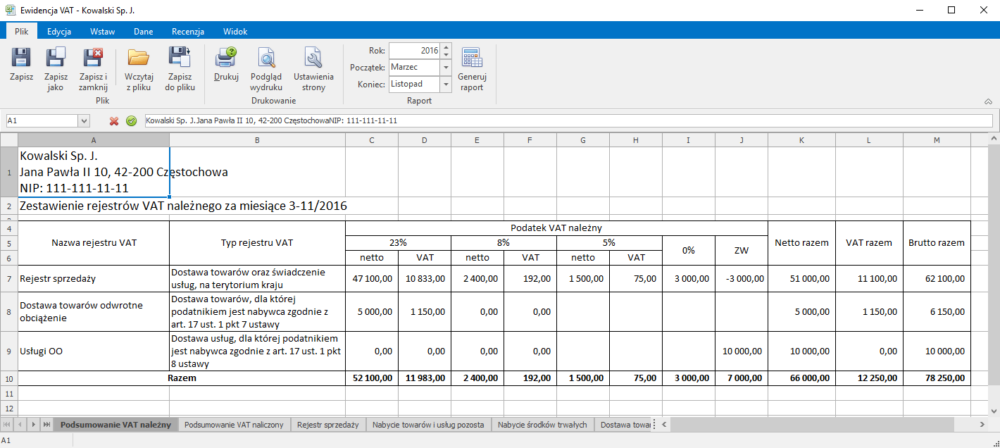Open Wczytaj z pliku folder icon
1000x448 pixels.
tap(138, 58)
